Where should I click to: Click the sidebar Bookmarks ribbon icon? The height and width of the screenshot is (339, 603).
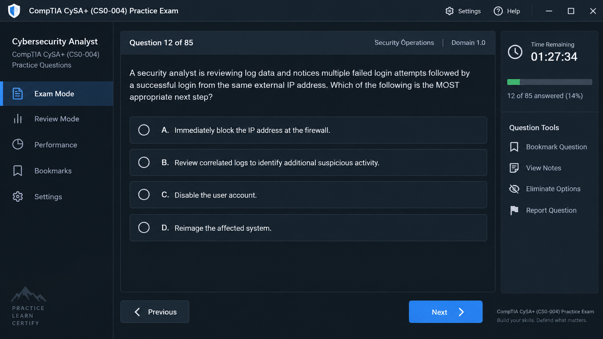pos(18,171)
